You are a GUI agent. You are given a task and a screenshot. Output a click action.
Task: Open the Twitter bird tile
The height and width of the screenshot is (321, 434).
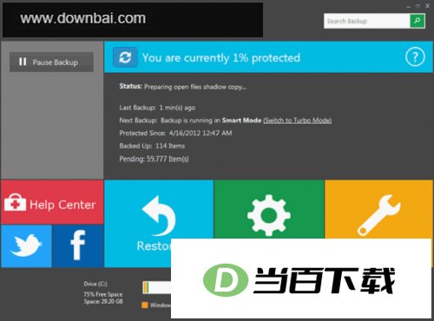[x=26, y=246]
